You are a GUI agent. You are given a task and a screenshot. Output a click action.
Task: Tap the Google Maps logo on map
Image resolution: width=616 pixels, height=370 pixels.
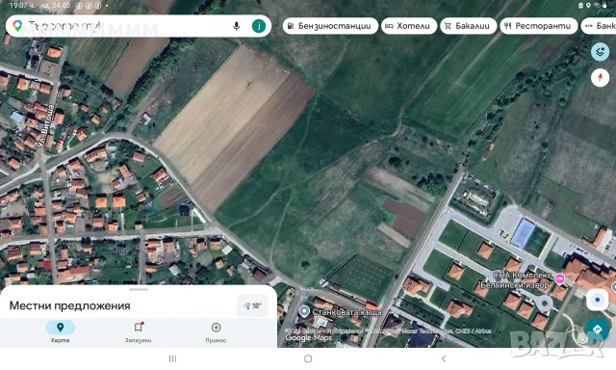pos(308,337)
